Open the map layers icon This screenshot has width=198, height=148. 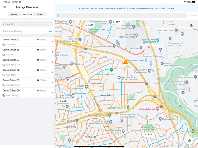click(x=191, y=26)
